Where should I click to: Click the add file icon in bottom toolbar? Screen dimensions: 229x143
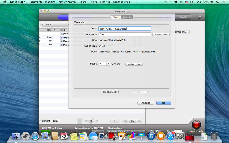[132, 121]
